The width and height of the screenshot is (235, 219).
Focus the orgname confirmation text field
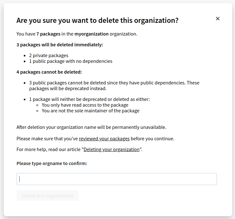coord(116,179)
